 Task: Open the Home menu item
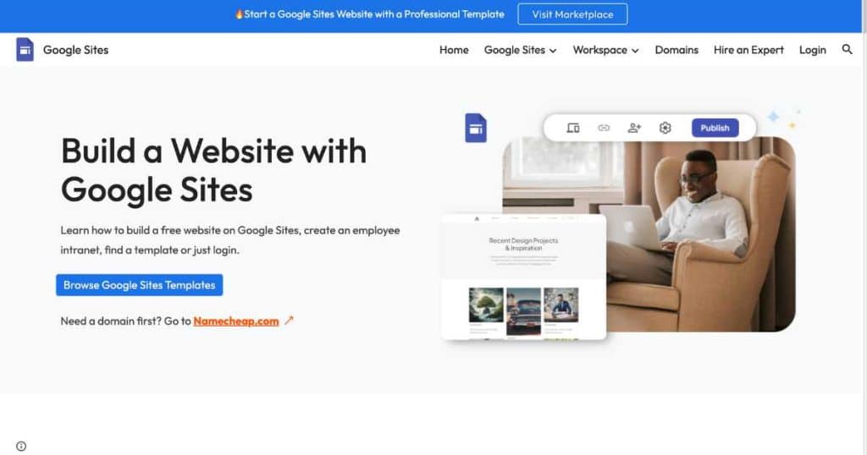pyautogui.click(x=454, y=50)
